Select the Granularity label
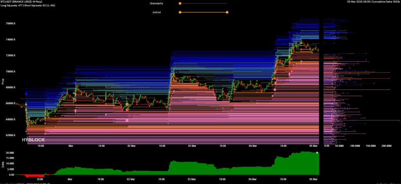This screenshot has height=184, width=401. pos(157,4)
